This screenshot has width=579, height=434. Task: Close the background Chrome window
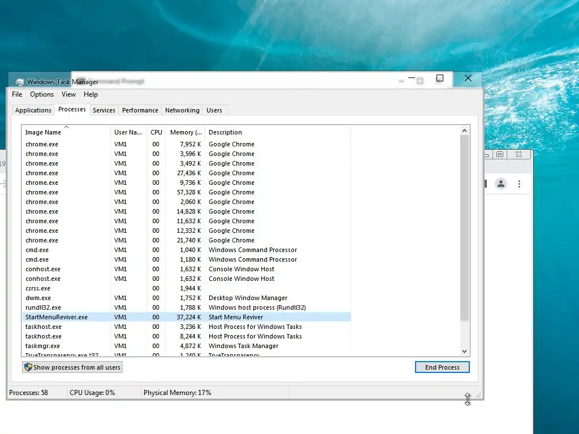click(x=519, y=154)
